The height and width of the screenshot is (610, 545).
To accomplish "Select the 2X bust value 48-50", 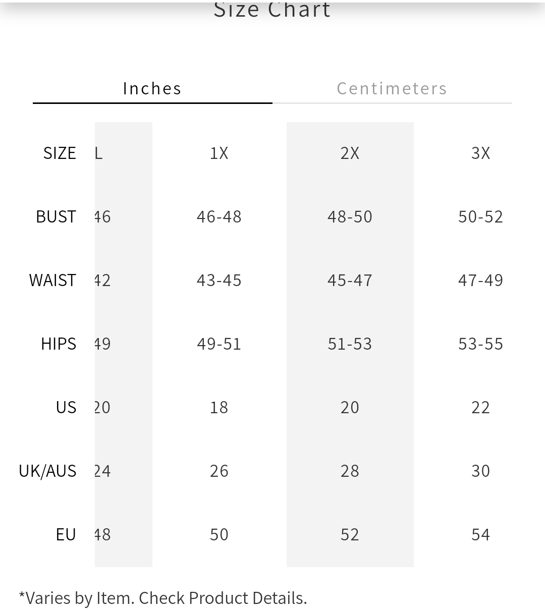I will coord(350,216).
